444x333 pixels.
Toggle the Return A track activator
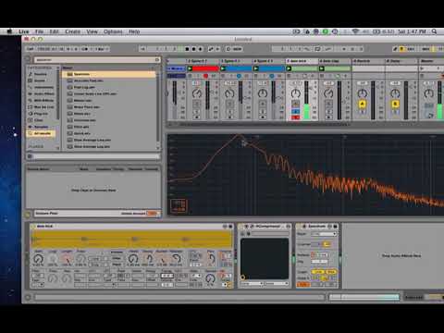[363, 105]
